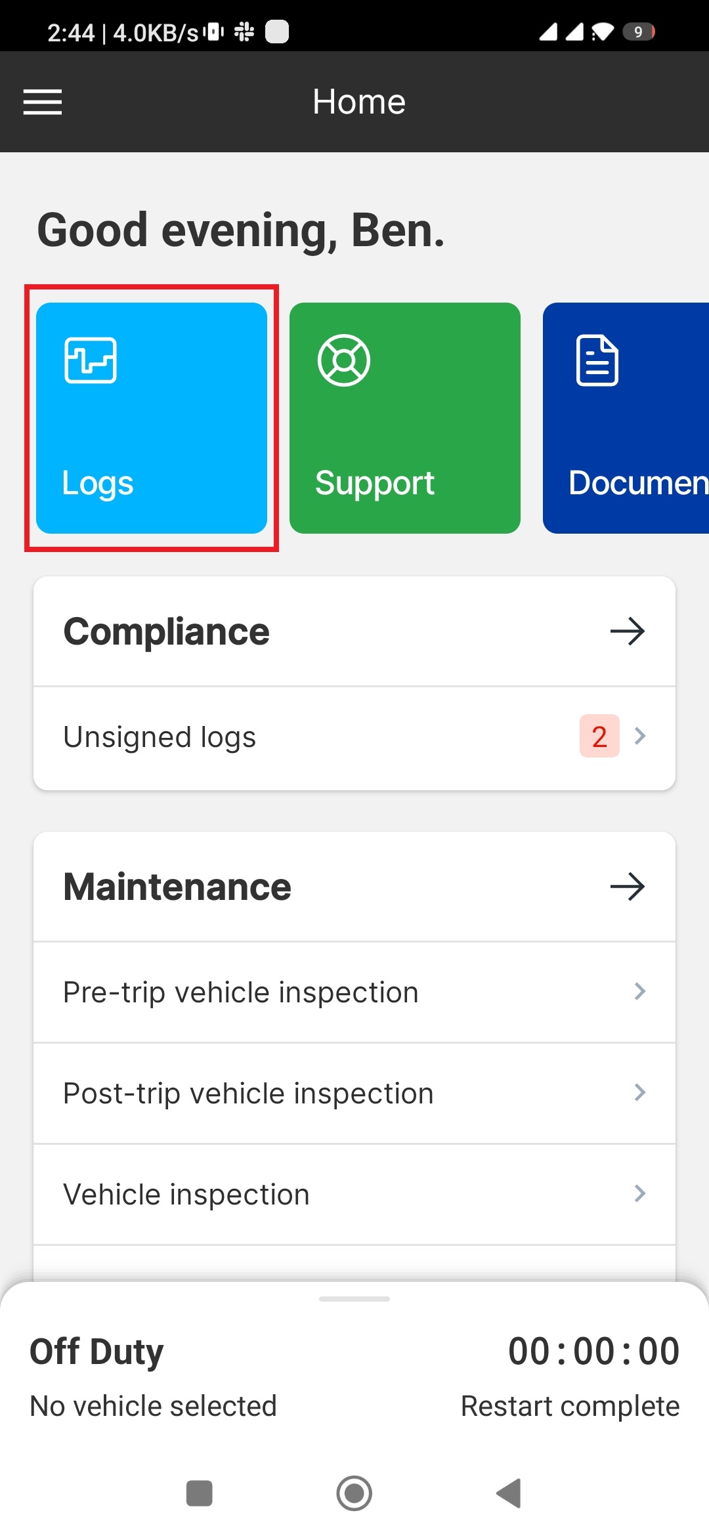
Task: Open the navigation hamburger menu
Action: point(42,102)
